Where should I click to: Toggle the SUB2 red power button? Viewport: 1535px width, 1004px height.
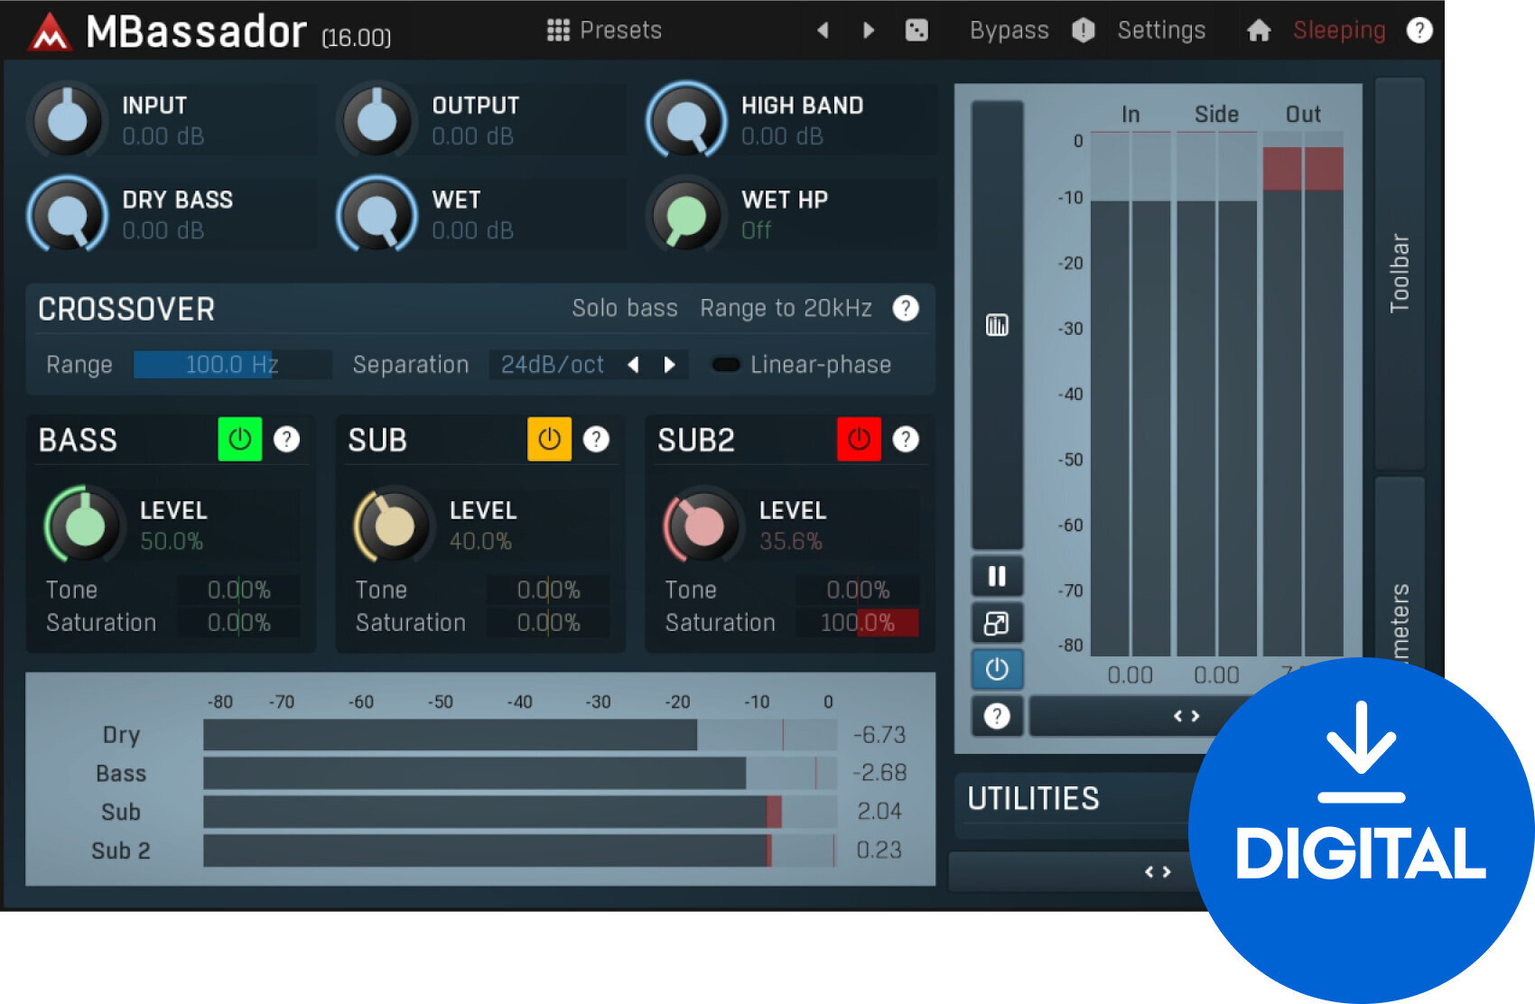coord(859,440)
